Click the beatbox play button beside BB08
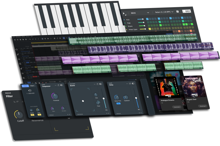Viewport: 220px width, 146px height. [124, 13]
